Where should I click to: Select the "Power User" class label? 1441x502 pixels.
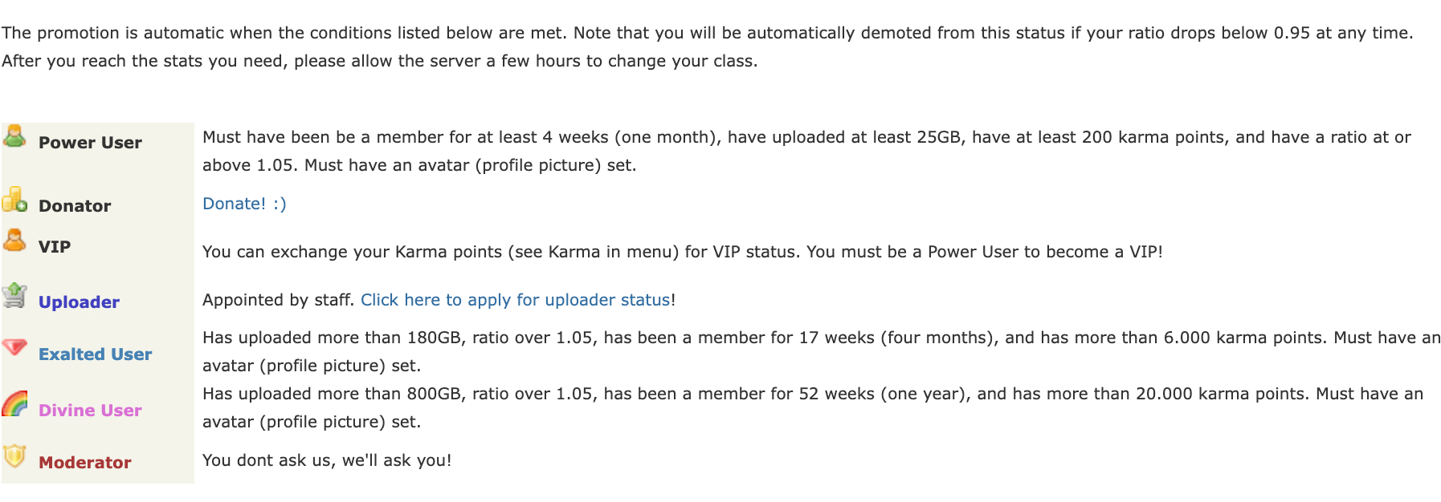point(90,143)
